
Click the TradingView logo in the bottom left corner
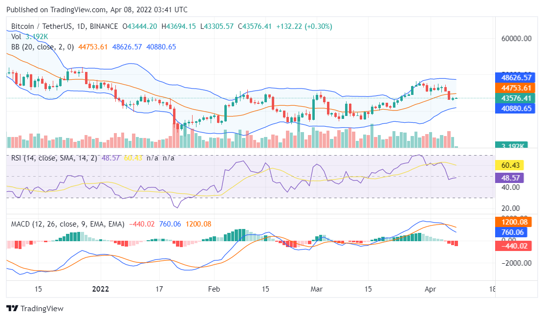(12, 309)
